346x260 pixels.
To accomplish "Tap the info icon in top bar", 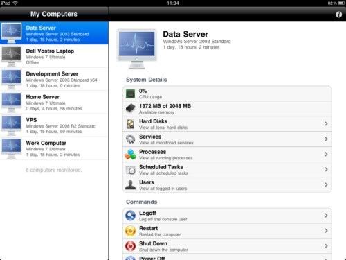I will [x=338, y=15].
